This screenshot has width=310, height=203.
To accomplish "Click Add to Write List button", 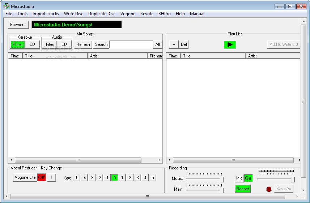I will click(284, 44).
